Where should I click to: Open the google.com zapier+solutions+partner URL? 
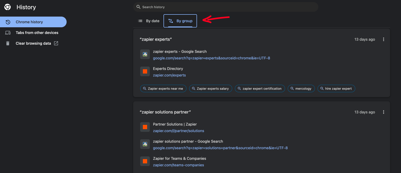point(220,148)
